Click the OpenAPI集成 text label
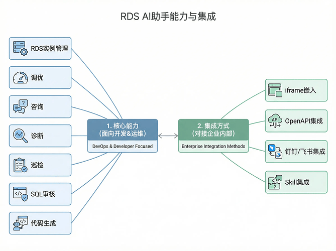 click(304, 121)
